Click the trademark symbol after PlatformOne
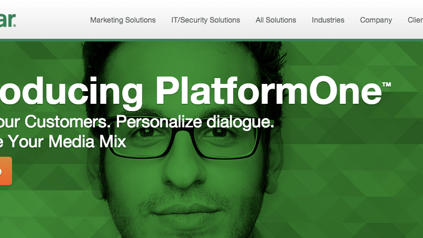The width and height of the screenshot is (423, 238). [x=387, y=84]
